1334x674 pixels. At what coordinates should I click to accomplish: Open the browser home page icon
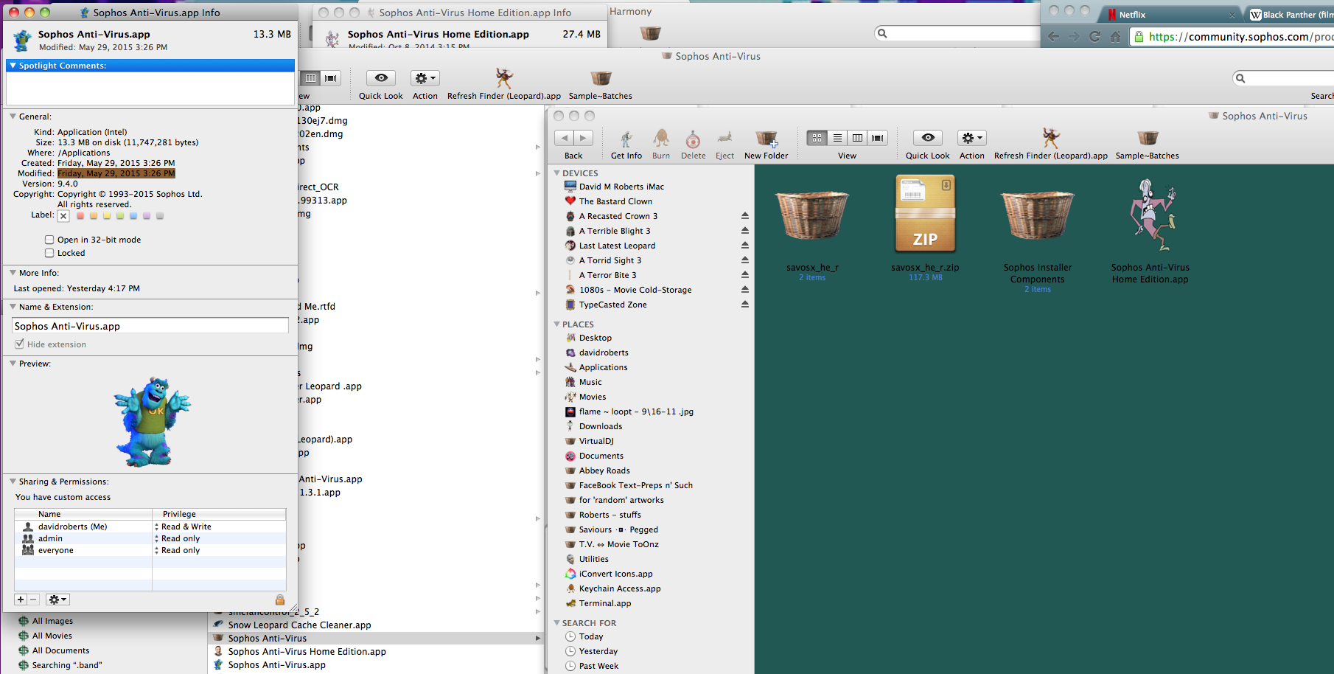click(1116, 37)
